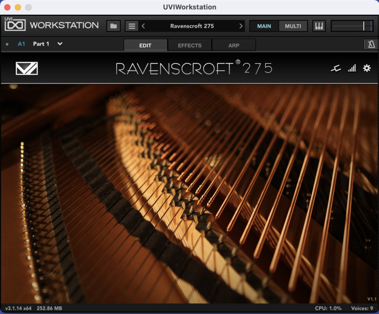Open the preset browser folder icon
Viewport: 379px width, 314px height.
coord(114,26)
